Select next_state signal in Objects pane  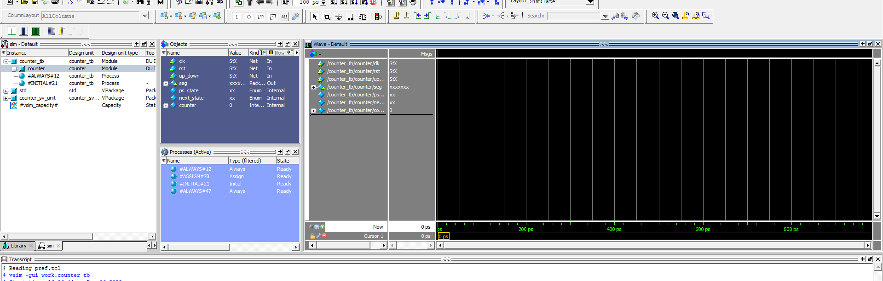click(x=191, y=98)
